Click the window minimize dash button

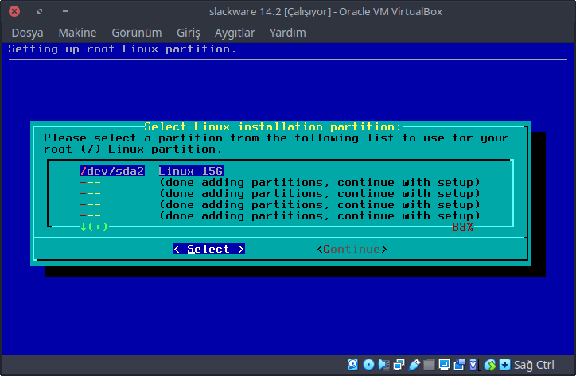[65, 11]
